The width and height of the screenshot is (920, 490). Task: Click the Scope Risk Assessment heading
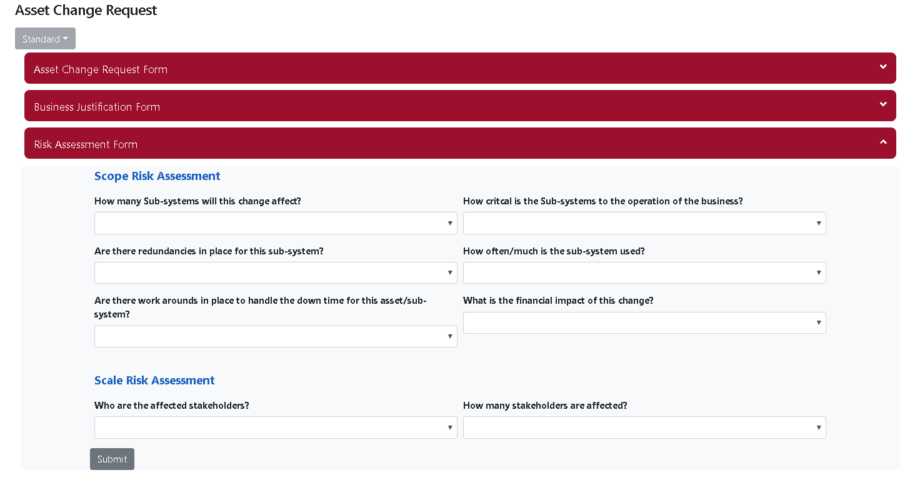pyautogui.click(x=157, y=176)
